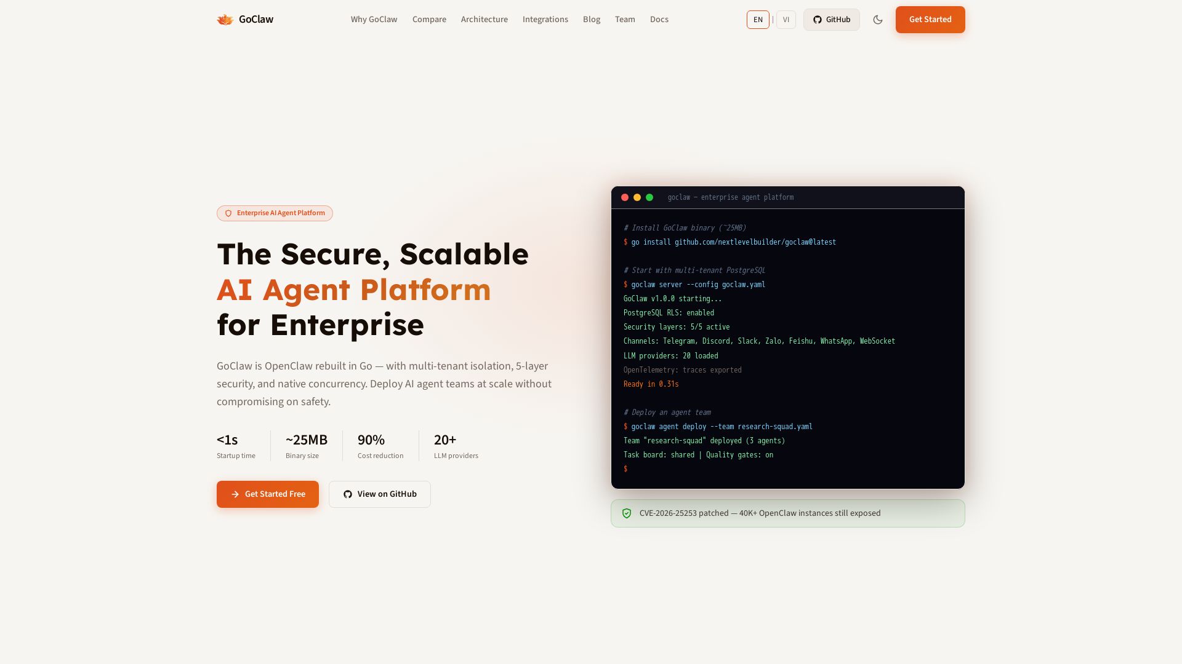This screenshot has height=664, width=1182.
Task: Click the '20+' LLM providers stat
Action: pos(456,446)
